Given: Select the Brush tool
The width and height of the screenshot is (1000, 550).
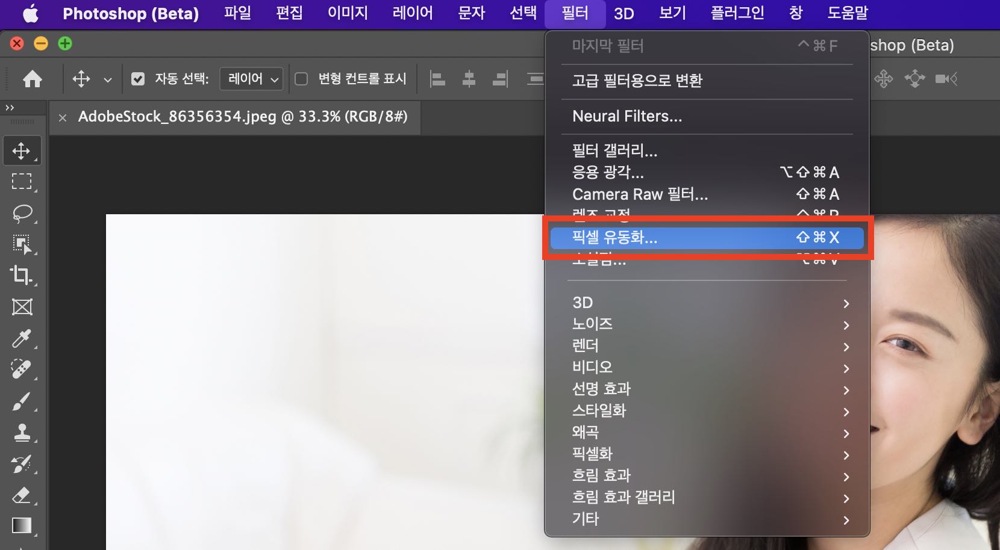Looking at the screenshot, I should coord(22,401).
